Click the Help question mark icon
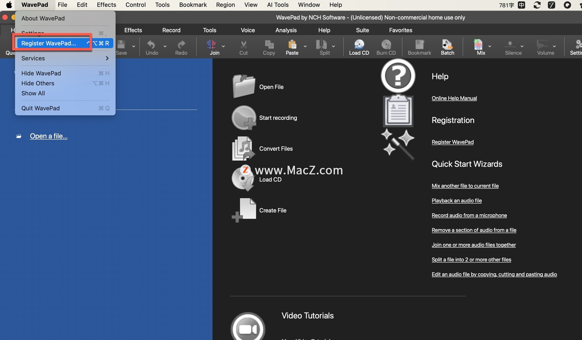This screenshot has height=340, width=582. click(398, 76)
